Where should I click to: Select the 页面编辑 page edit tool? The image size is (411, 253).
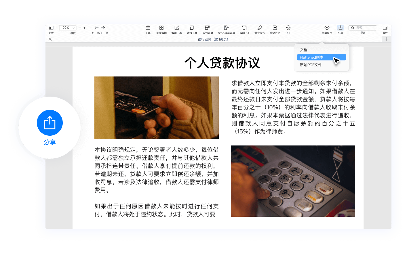click(161, 28)
